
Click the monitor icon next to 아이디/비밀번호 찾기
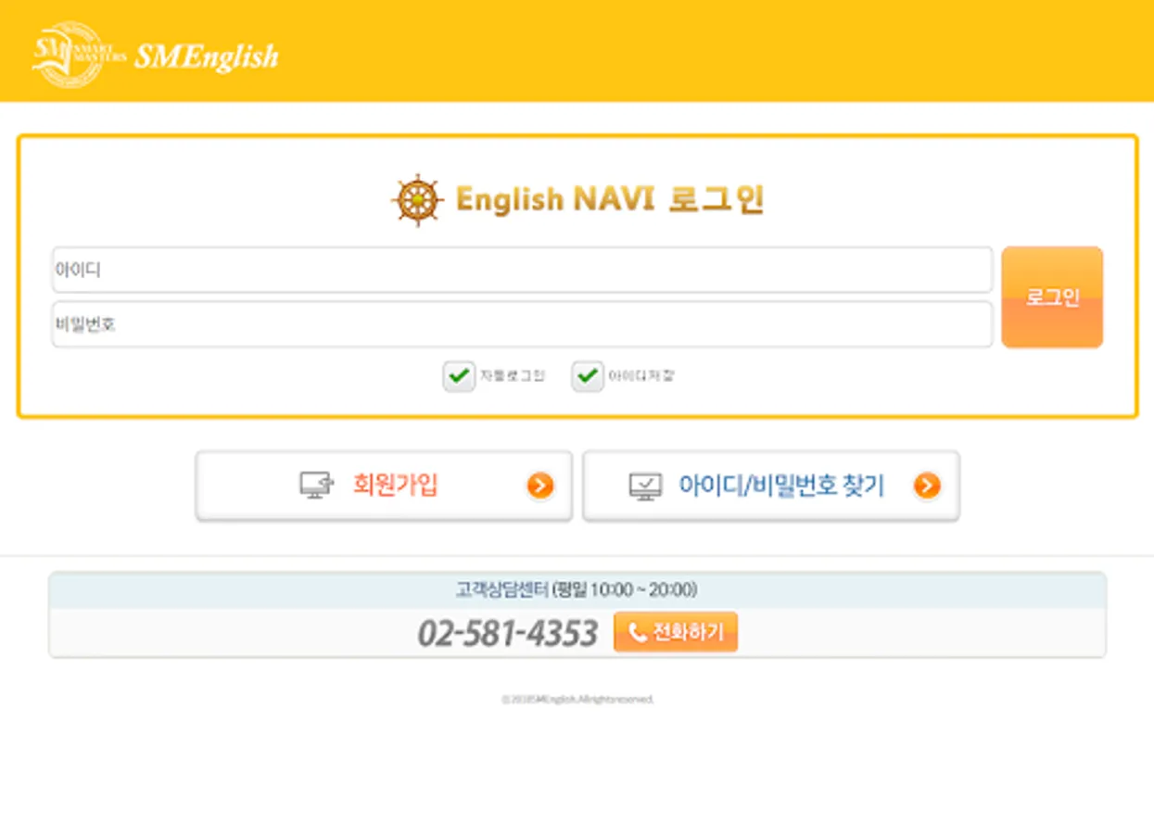click(x=645, y=486)
